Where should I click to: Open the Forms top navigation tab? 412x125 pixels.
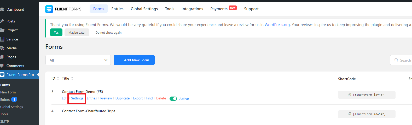click(x=99, y=9)
